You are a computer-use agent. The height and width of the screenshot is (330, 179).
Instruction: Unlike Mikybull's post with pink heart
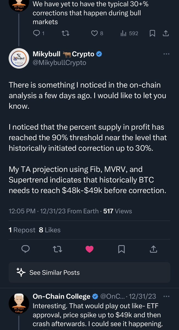pos(89,249)
